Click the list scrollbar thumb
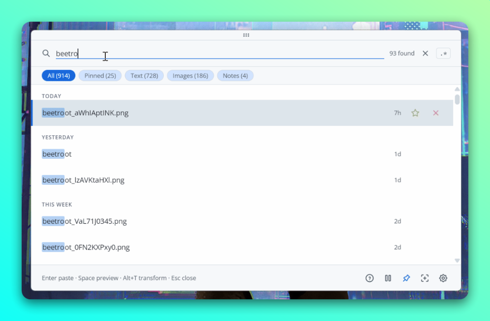The image size is (490, 321). [x=457, y=99]
